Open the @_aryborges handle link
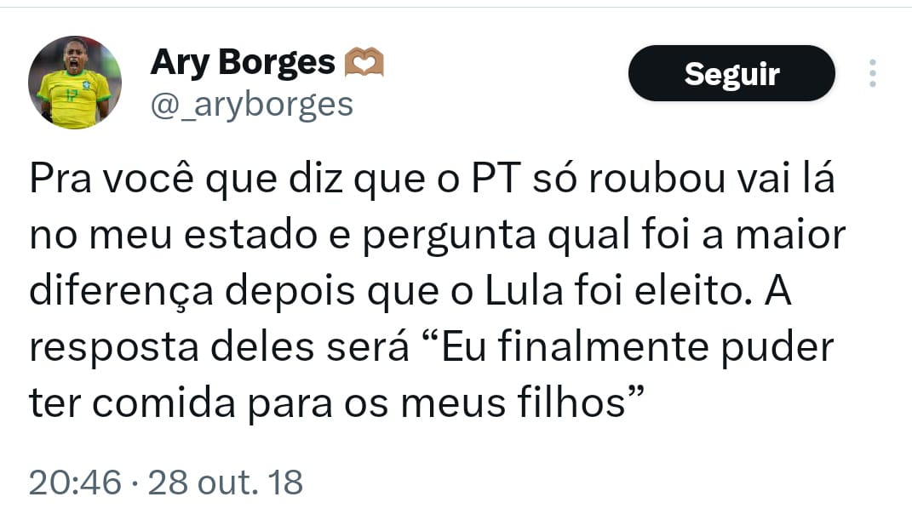The image size is (912, 531). [251, 106]
